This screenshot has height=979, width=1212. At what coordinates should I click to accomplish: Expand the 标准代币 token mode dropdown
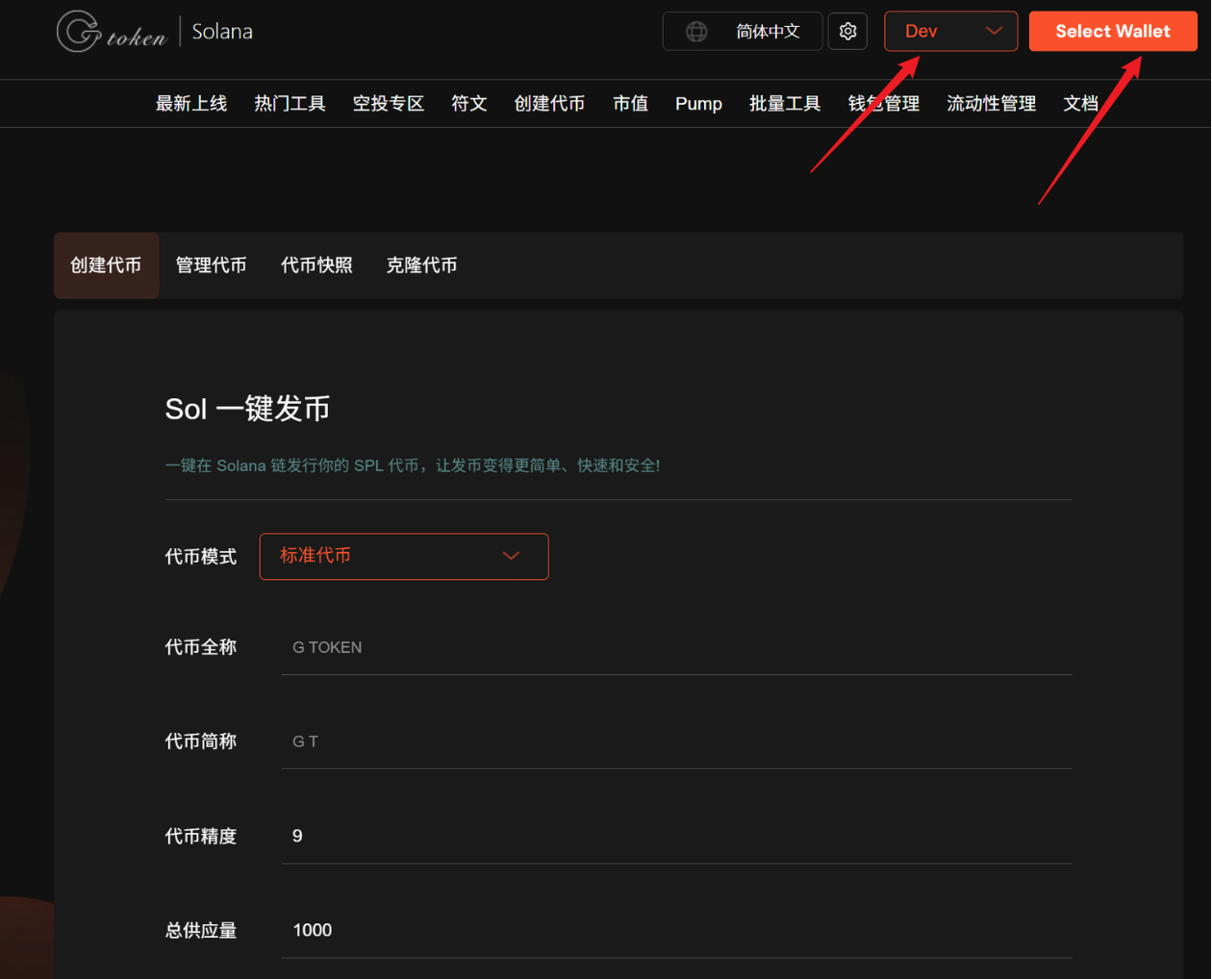tap(404, 557)
